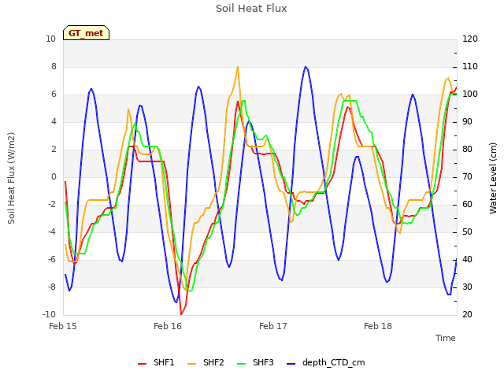Toggle SHF3 series via legend label
504x378 pixels.
[263, 362]
